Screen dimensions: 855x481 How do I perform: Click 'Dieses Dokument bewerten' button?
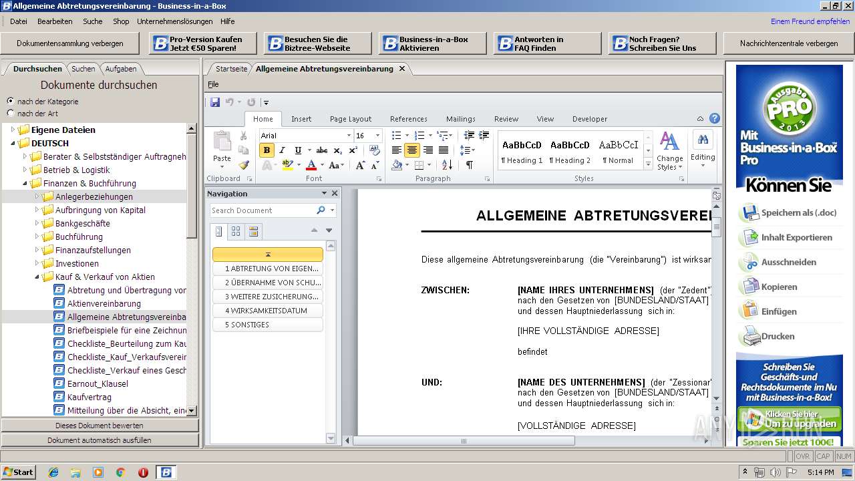pos(100,426)
